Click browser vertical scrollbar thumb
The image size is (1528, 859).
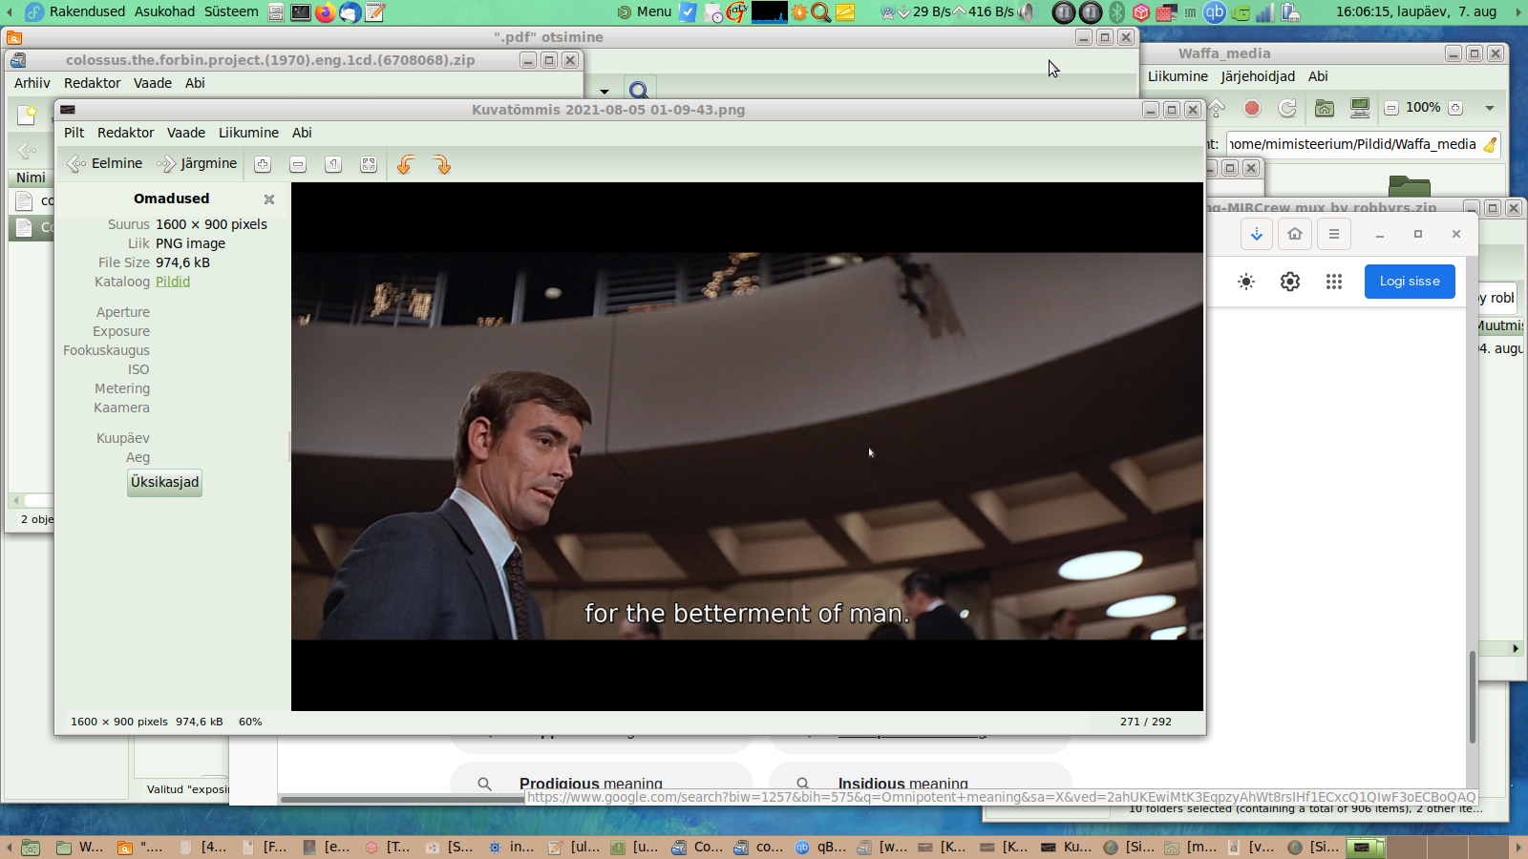coord(1473,697)
